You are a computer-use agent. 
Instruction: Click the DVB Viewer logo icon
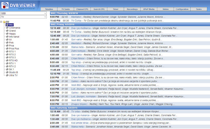(x=5, y=5)
